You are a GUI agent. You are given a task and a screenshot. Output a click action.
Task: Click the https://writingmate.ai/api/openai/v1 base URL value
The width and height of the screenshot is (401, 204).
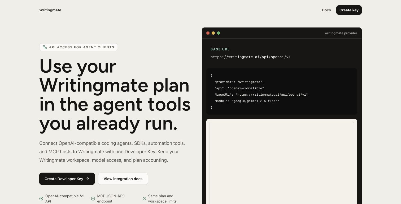(x=251, y=57)
